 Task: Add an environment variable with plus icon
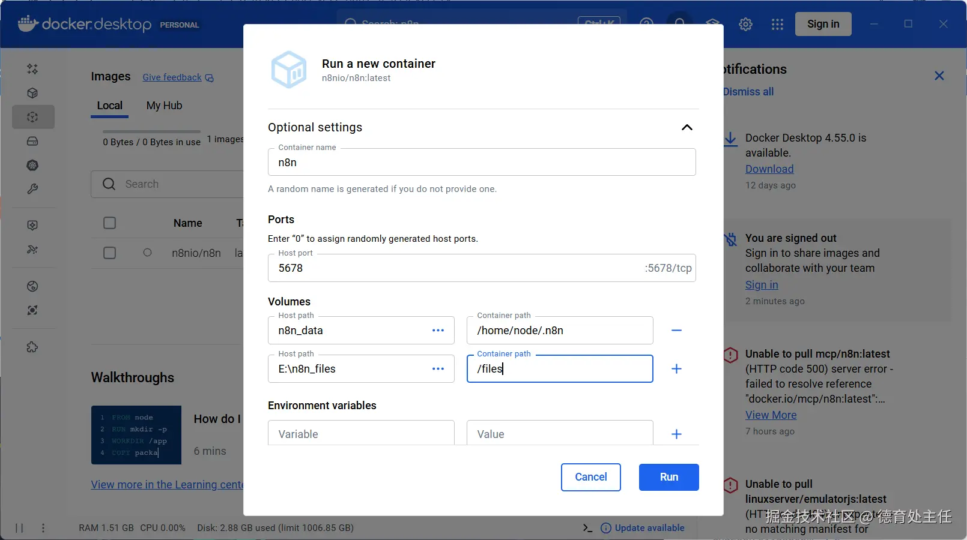676,434
